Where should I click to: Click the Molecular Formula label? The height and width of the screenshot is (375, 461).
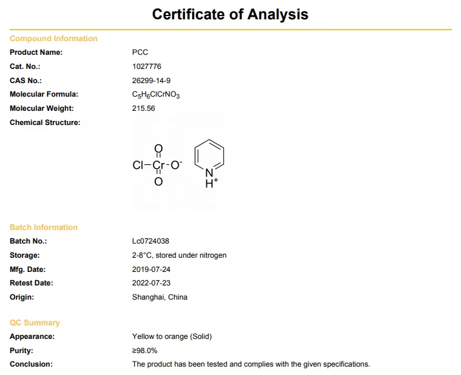pos(44,94)
